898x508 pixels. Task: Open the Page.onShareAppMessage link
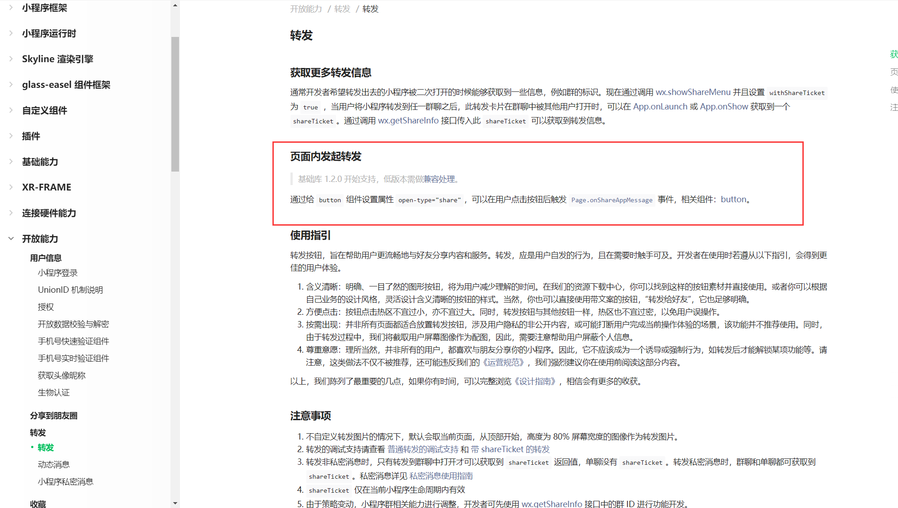(612, 200)
